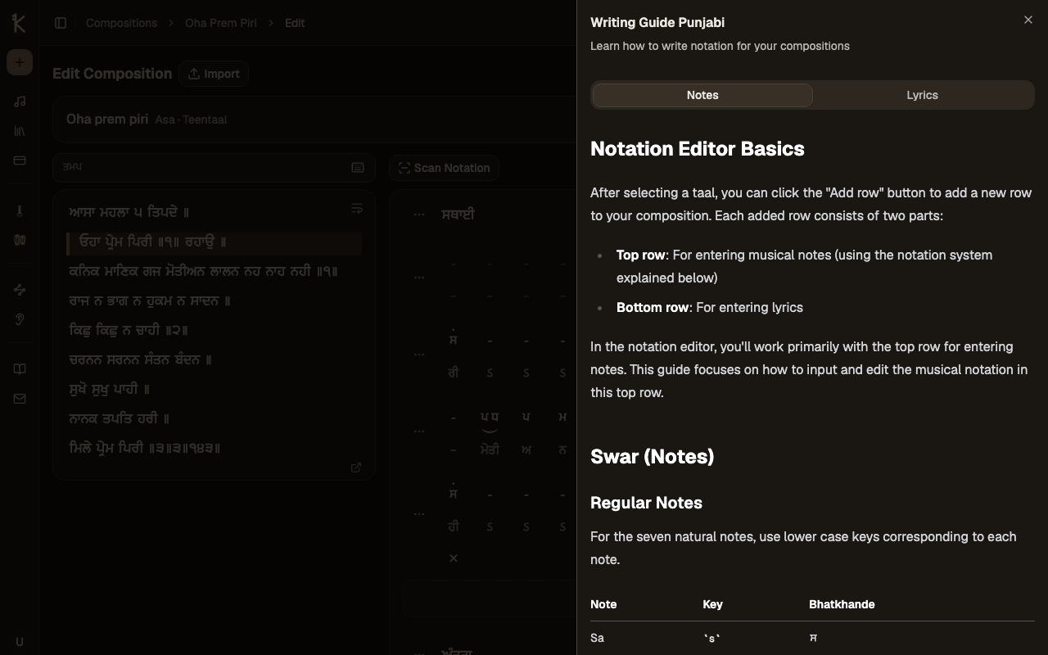The image size is (1048, 655).
Task: Open the library shelf icon in the sidebar
Action: coord(20,131)
